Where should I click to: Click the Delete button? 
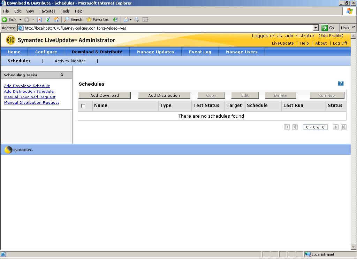pos(281,95)
